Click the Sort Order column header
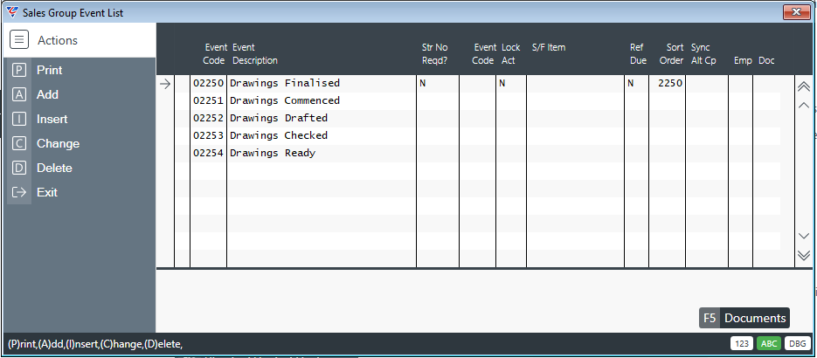The height and width of the screenshot is (358, 817). click(x=671, y=54)
